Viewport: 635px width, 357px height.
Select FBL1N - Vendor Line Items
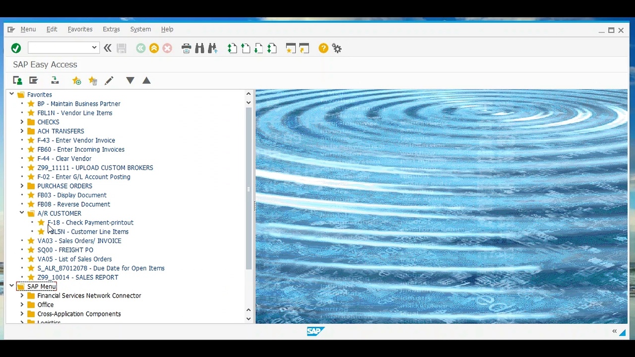(x=75, y=113)
